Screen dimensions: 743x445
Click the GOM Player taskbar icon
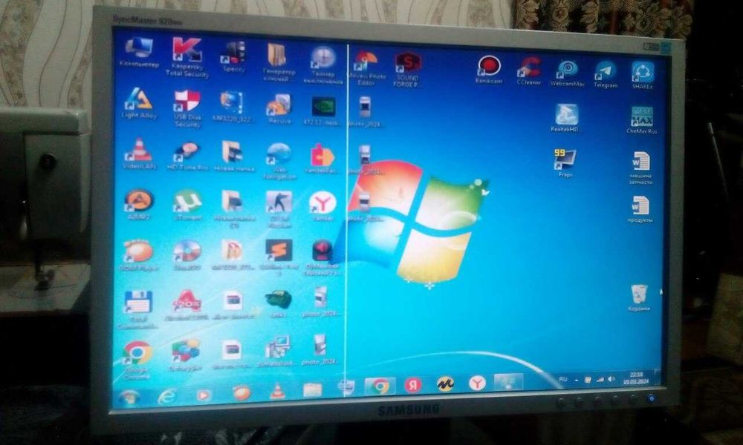pos(241,392)
